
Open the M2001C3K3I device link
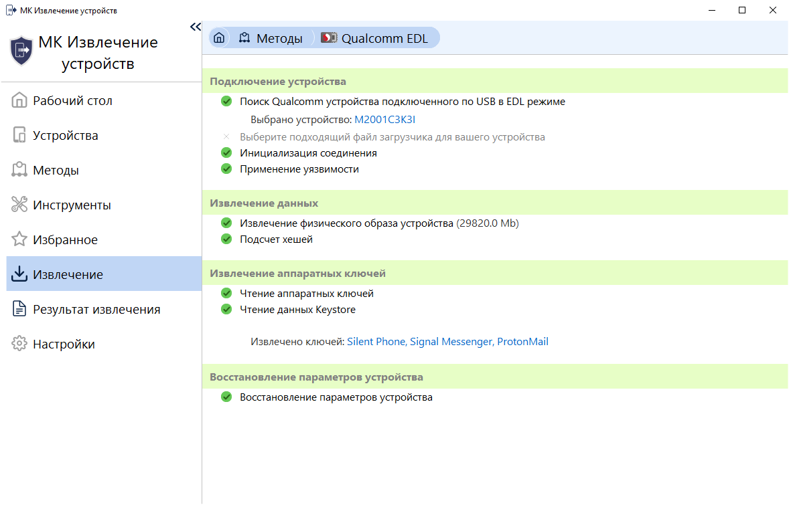[385, 120]
